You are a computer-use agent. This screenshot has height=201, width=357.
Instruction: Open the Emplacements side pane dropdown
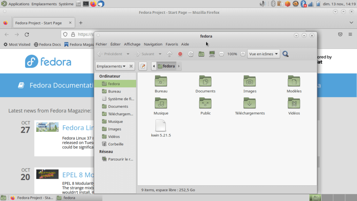pyautogui.click(x=111, y=66)
